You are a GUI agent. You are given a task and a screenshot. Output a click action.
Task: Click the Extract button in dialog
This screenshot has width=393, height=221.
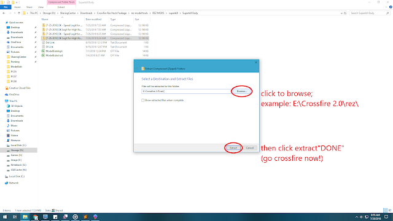[x=233, y=148]
